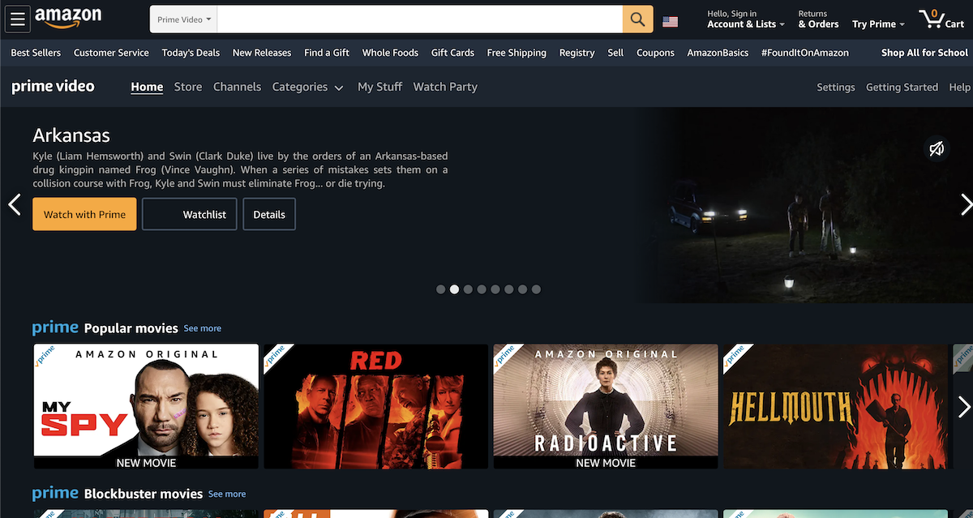Viewport: 973px width, 518px height.
Task: Open RED movie thumbnail
Action: coord(375,406)
